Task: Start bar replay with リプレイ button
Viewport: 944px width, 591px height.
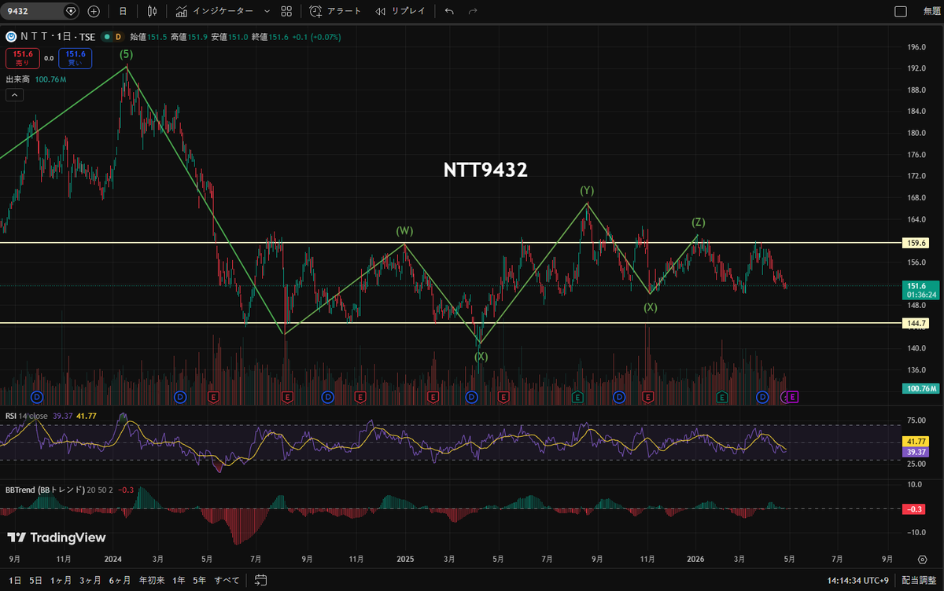Action: pyautogui.click(x=400, y=11)
